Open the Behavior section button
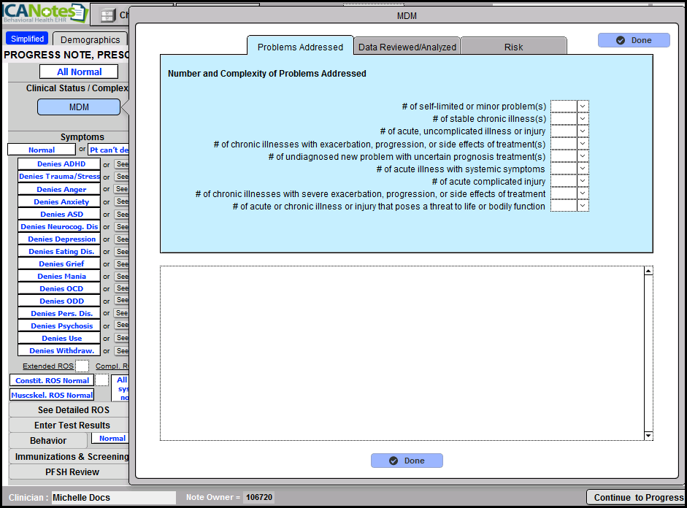The image size is (687, 508). point(49,441)
